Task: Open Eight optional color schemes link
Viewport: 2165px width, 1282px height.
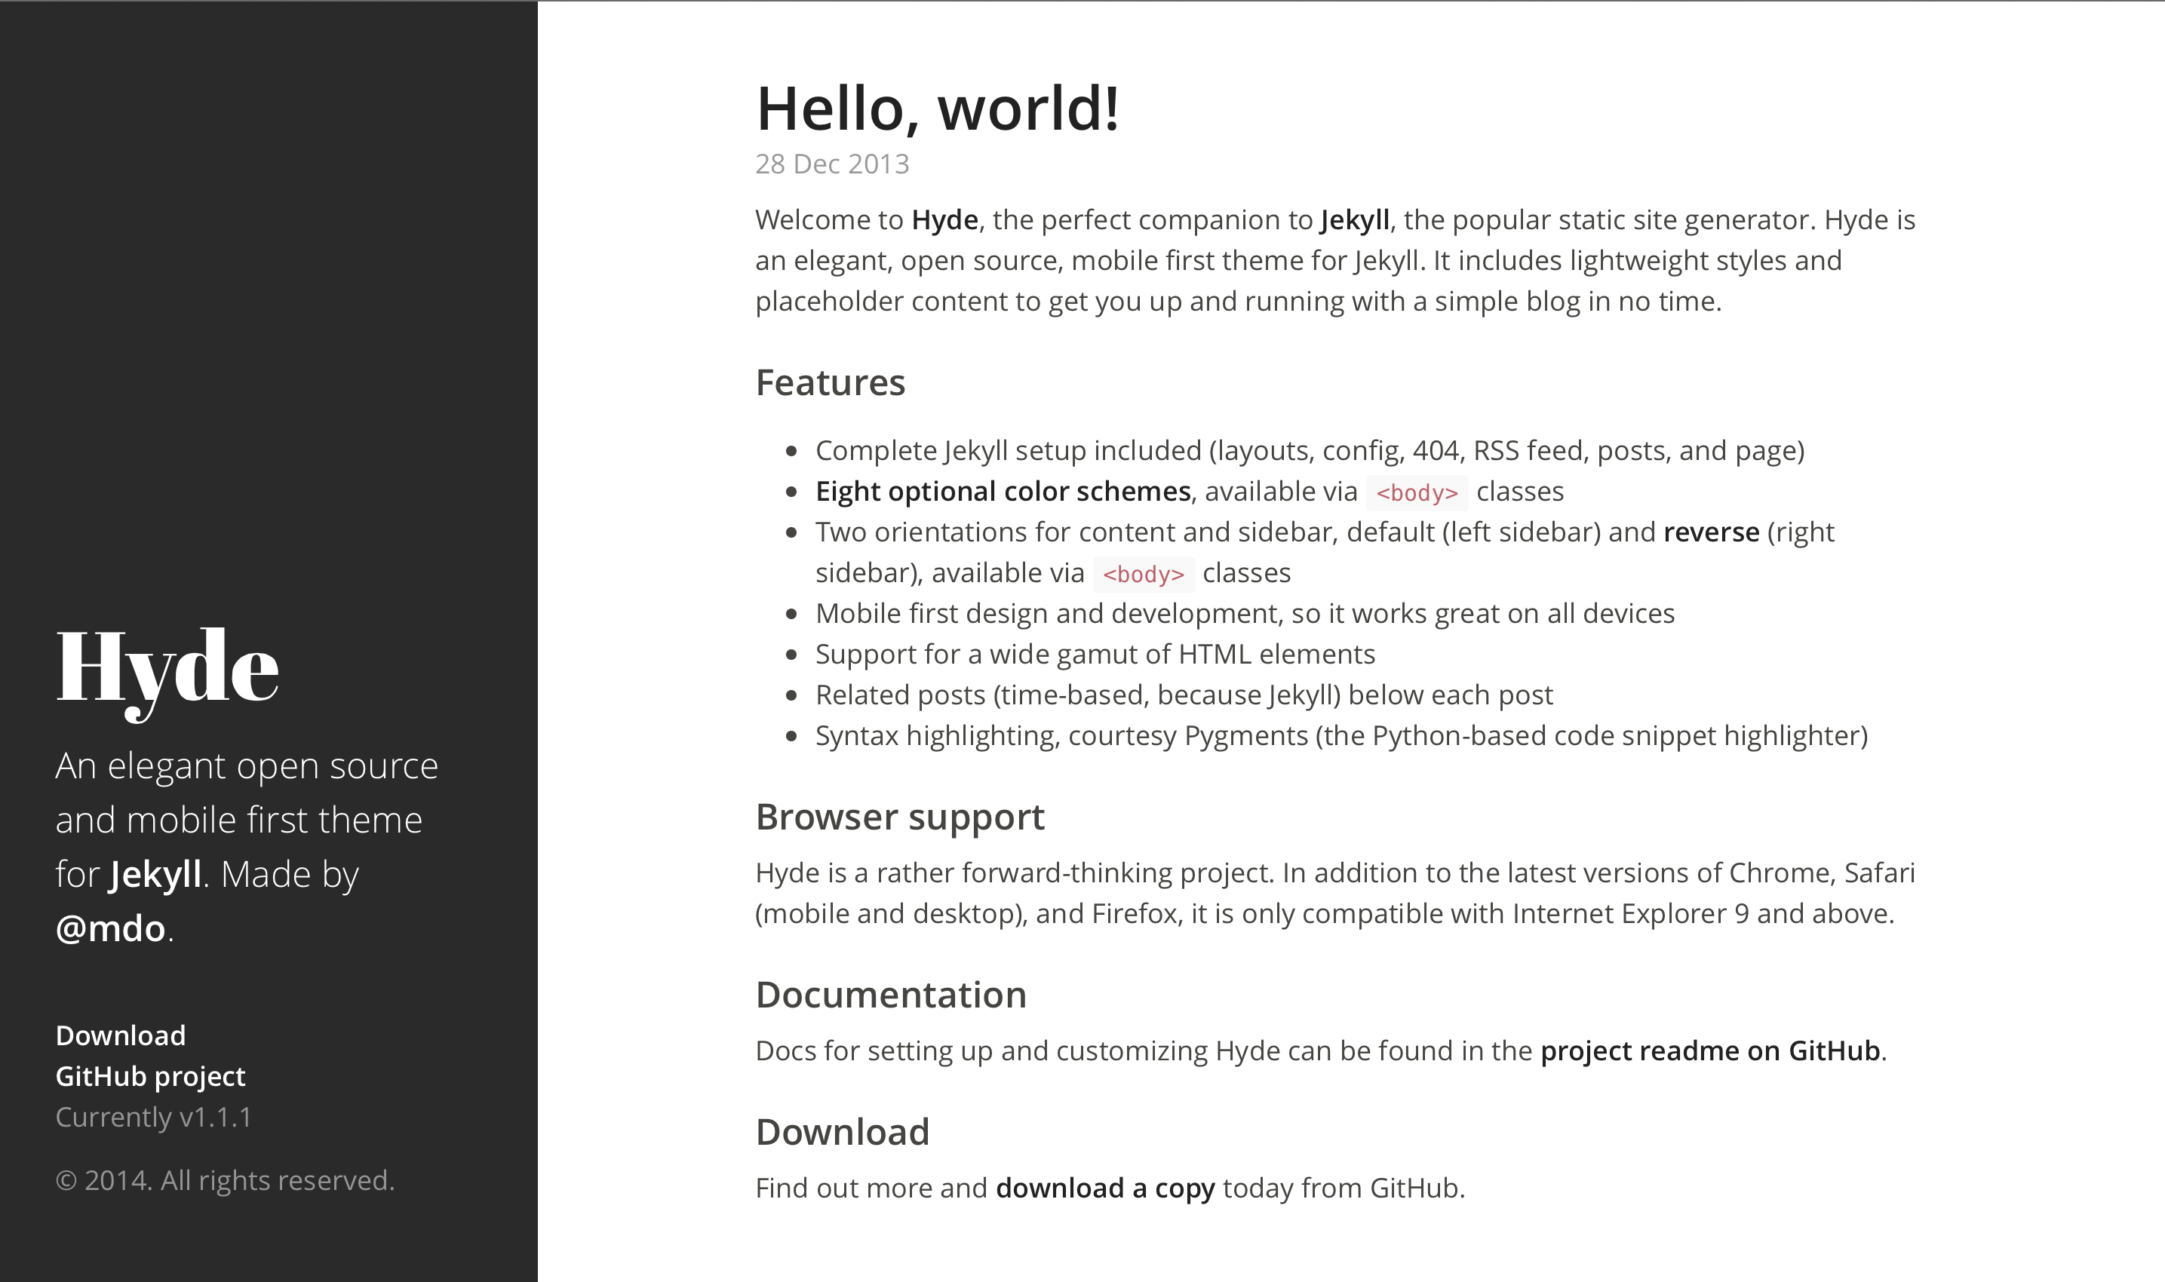Action: [x=1003, y=491]
